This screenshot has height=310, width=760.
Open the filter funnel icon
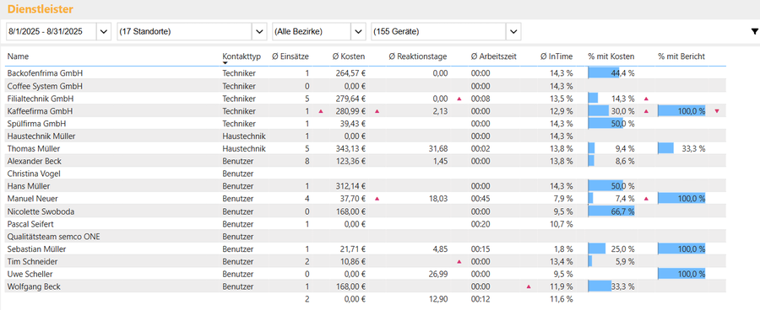pos(754,31)
